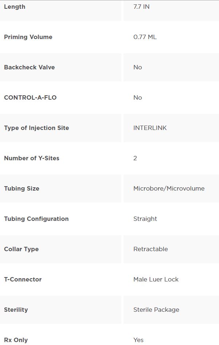Click the Collar Type label

21,249
